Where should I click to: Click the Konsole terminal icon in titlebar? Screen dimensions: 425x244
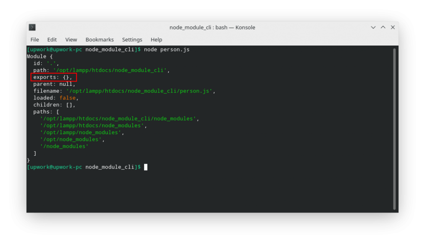pos(32,27)
